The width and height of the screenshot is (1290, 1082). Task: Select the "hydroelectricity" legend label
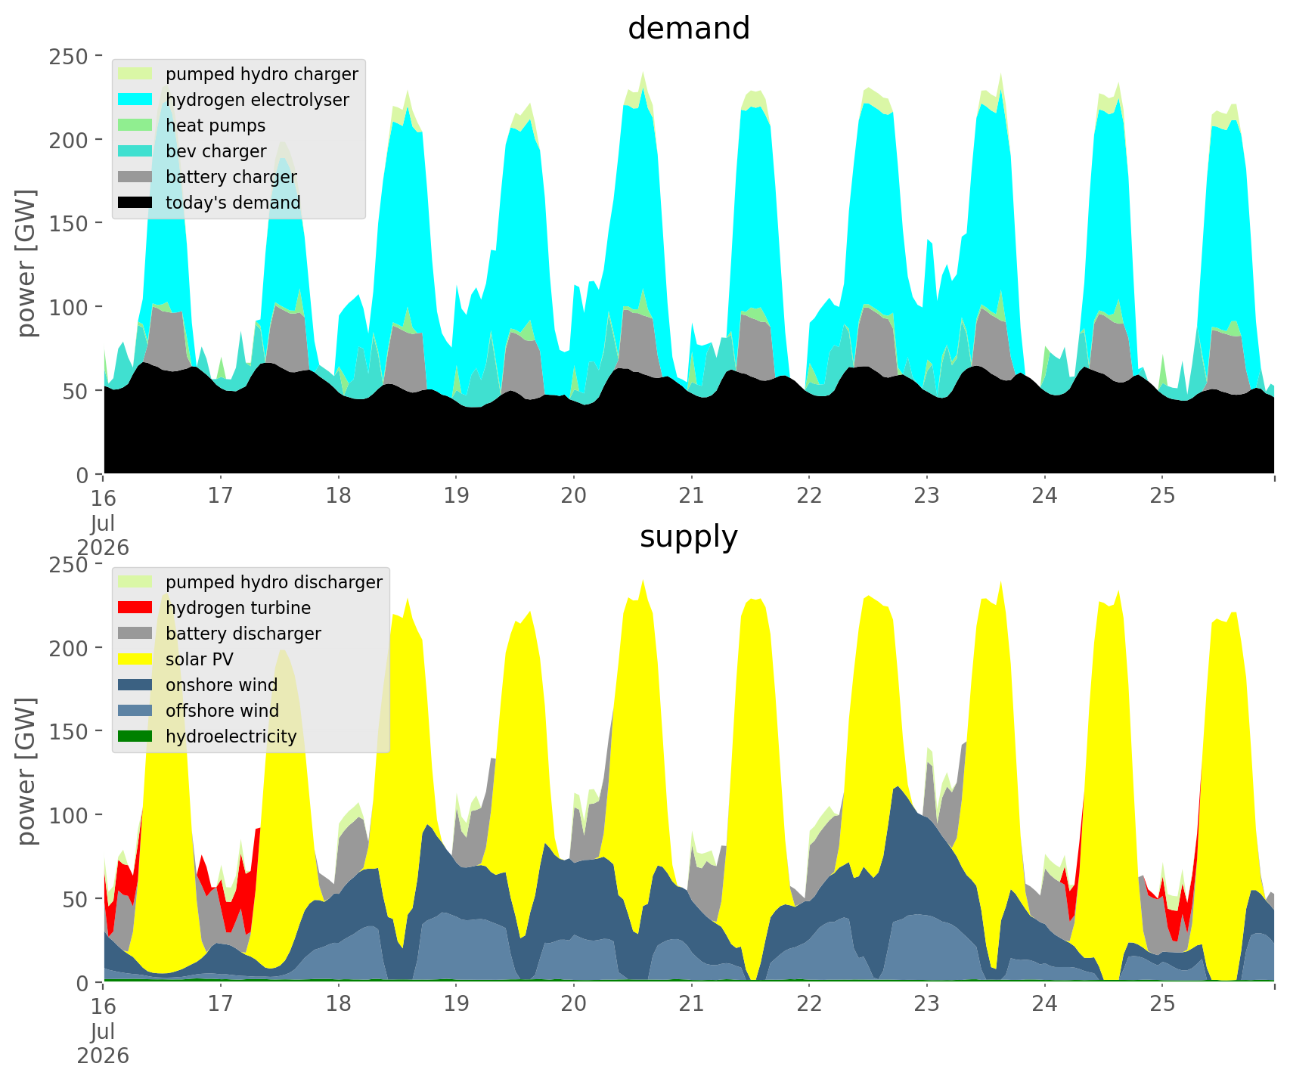pos(231,736)
